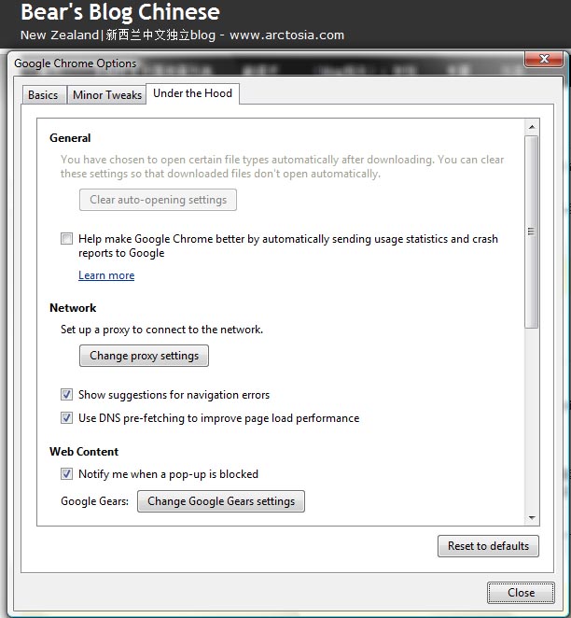Click the vertical scrollbar thumb

(532, 232)
